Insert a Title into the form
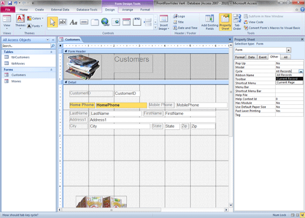The image size is (305, 218). (x=178, y=22)
